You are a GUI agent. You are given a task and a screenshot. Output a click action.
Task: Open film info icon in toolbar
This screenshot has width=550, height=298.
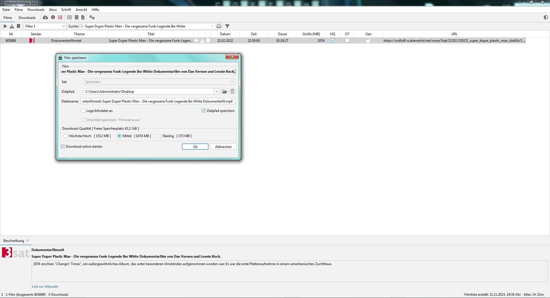point(53,17)
